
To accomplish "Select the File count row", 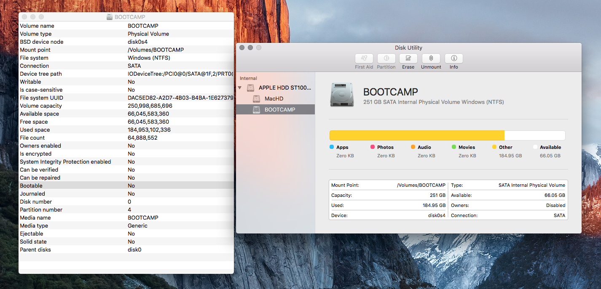I will click(126, 138).
